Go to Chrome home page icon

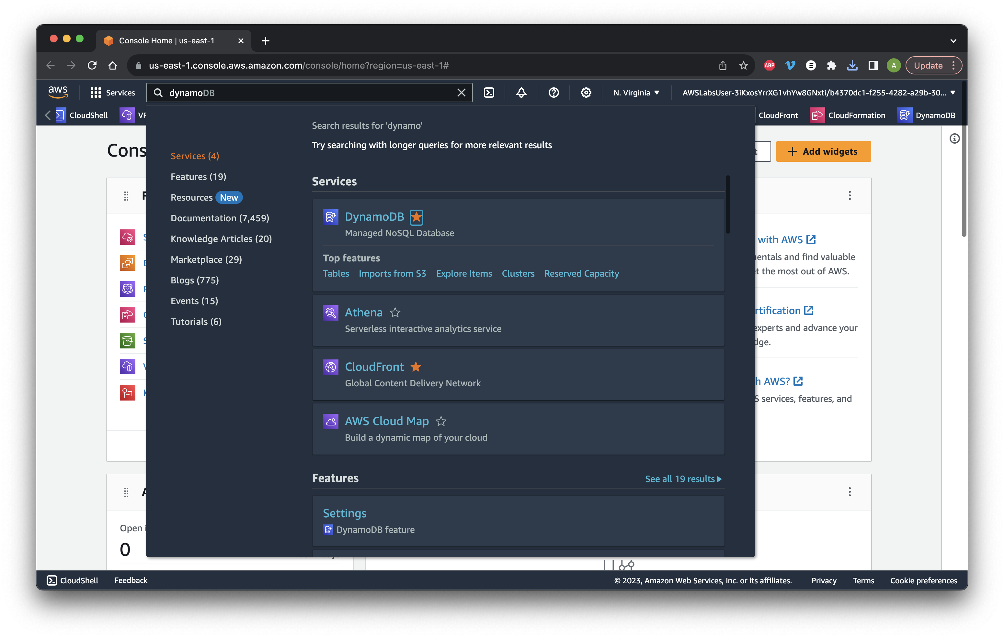point(113,65)
